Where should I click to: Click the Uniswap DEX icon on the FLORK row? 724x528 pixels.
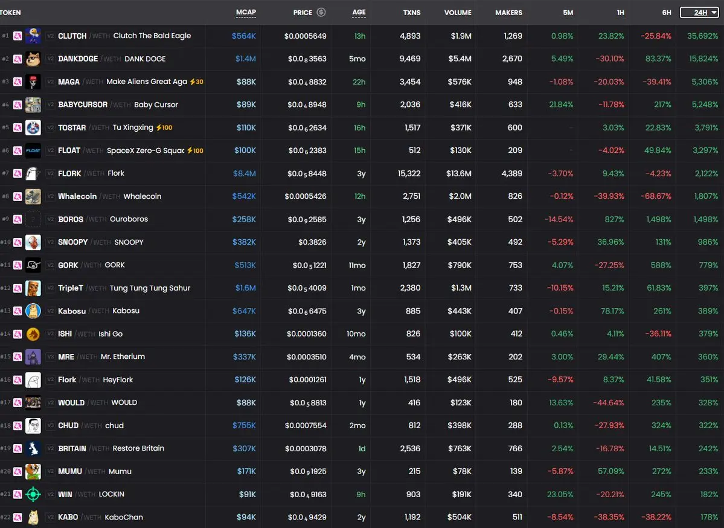(x=18, y=174)
